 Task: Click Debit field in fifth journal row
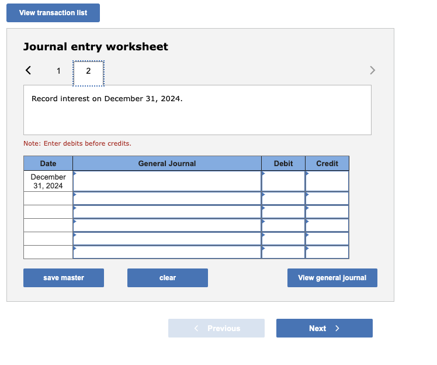pyautogui.click(x=283, y=239)
